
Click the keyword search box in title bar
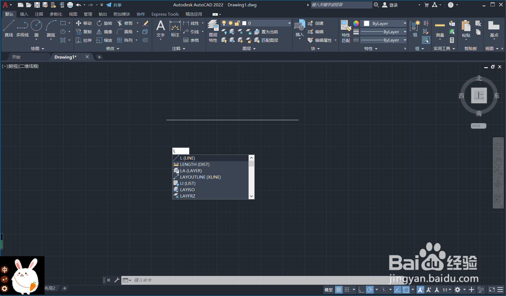[341, 5]
